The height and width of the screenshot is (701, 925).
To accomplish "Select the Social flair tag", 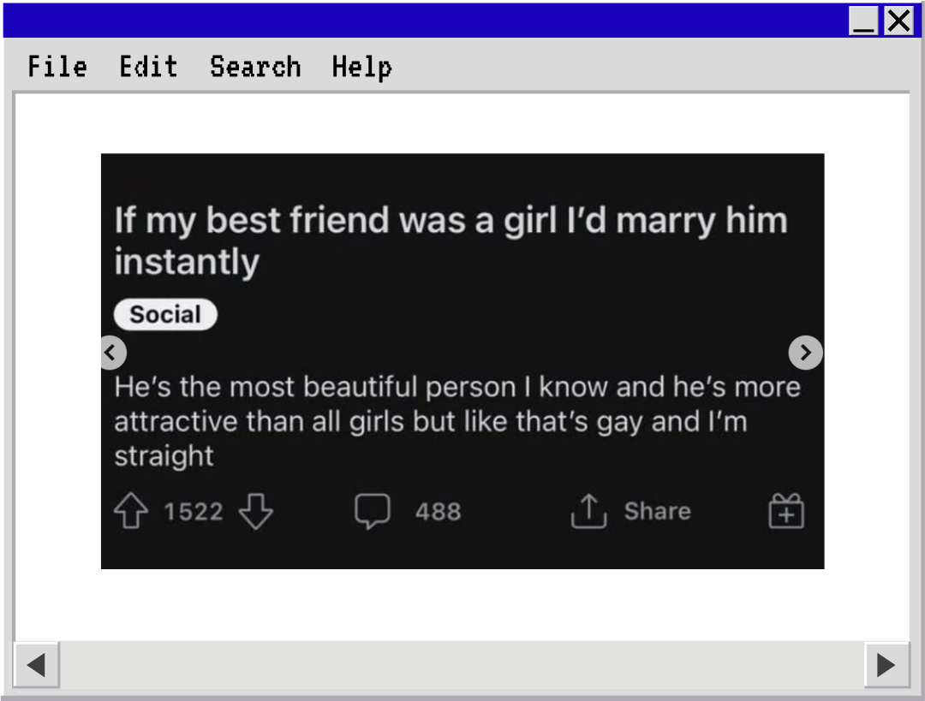I will pyautogui.click(x=165, y=315).
